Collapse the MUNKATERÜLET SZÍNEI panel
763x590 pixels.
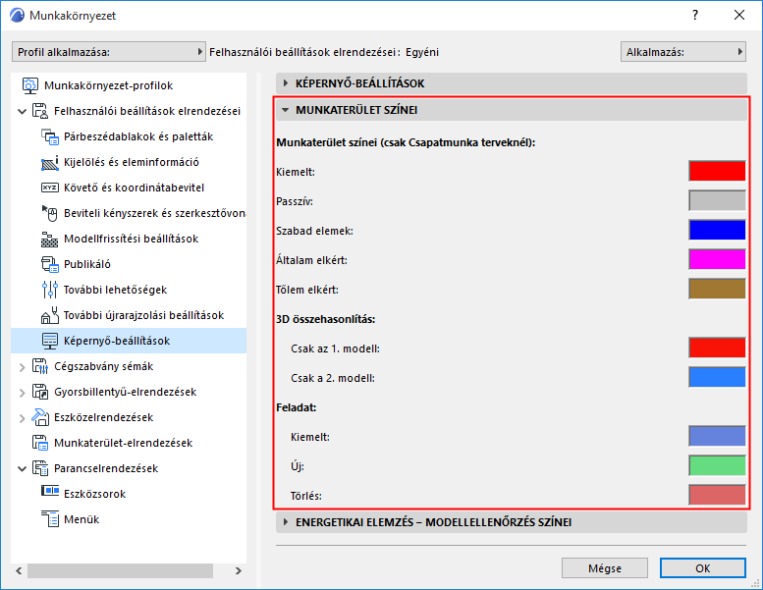[x=286, y=110]
